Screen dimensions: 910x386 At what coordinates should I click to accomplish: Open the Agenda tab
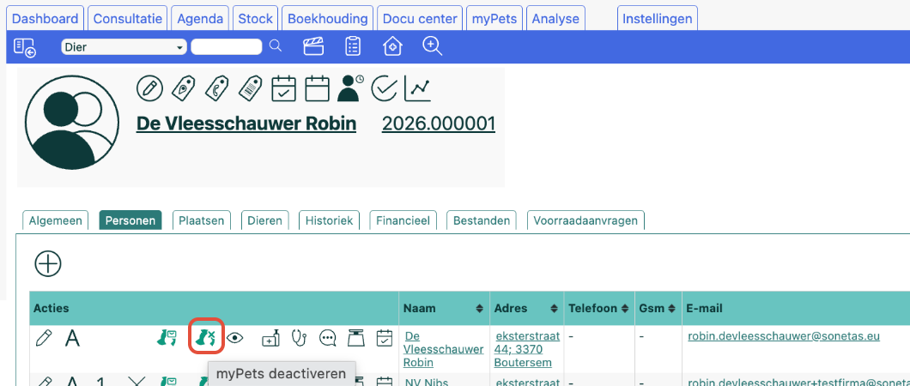(200, 19)
